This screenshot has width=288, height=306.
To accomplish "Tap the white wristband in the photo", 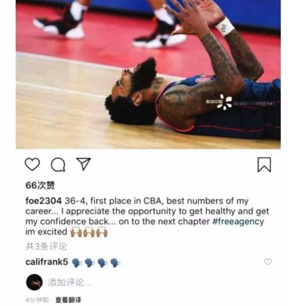I will click(x=225, y=27).
